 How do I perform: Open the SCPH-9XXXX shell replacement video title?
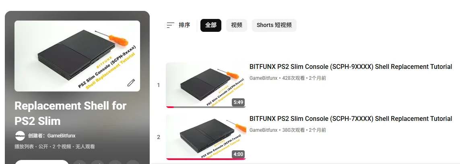(x=351, y=67)
